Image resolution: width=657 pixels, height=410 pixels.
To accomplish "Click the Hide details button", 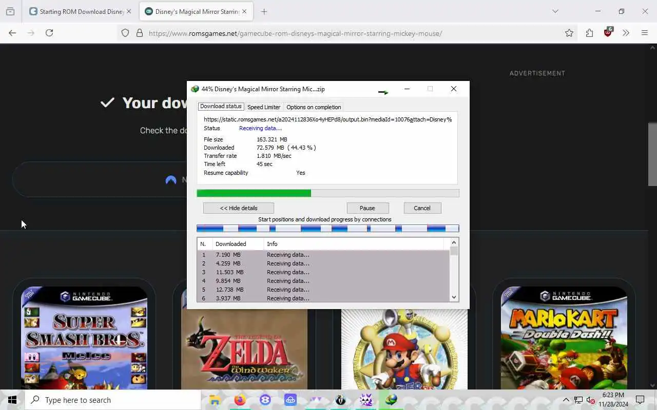I will click(239, 208).
